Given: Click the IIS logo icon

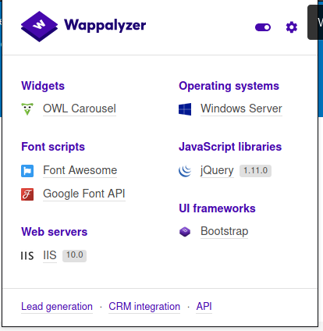Looking at the screenshot, I should (27, 256).
